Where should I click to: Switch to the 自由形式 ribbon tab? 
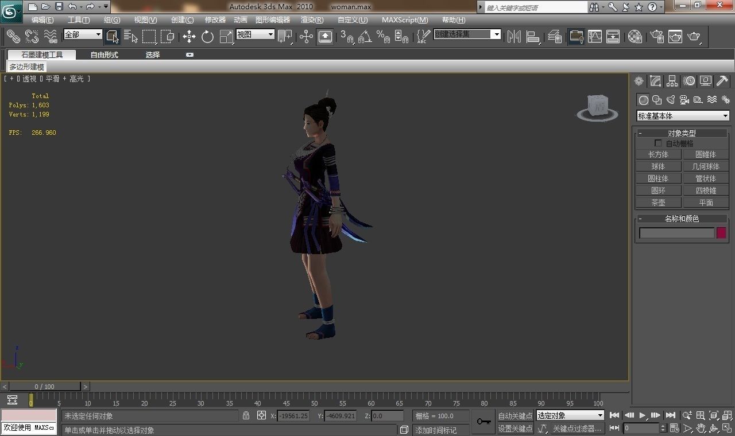click(105, 55)
